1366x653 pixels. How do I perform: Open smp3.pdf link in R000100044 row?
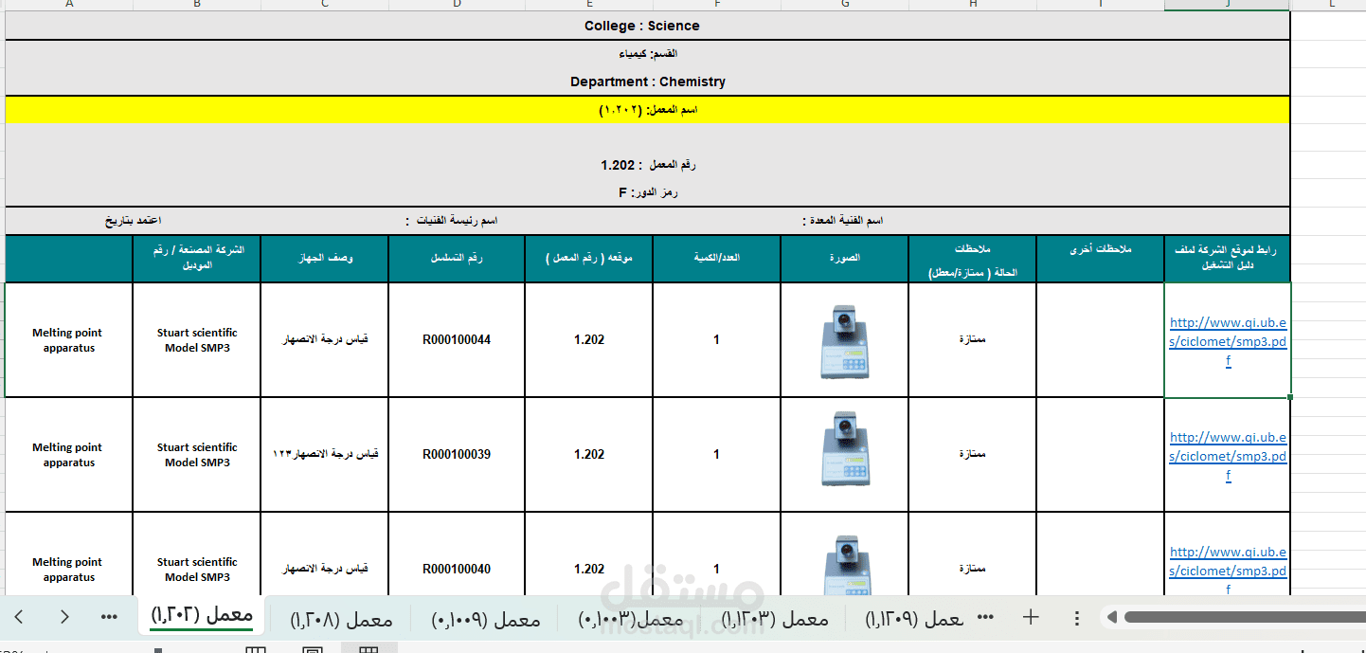1228,341
